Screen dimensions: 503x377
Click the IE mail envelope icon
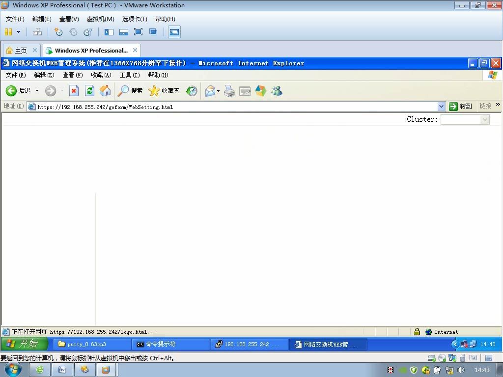pyautogui.click(x=210, y=91)
